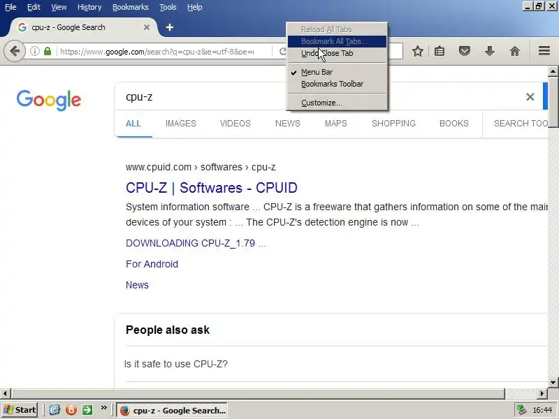
Task: Switch to the MAPS results tab
Action: click(x=336, y=124)
